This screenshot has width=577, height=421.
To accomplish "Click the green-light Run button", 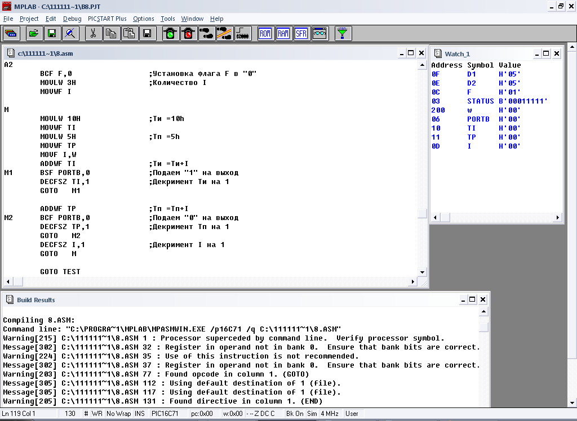I will tap(170, 34).
